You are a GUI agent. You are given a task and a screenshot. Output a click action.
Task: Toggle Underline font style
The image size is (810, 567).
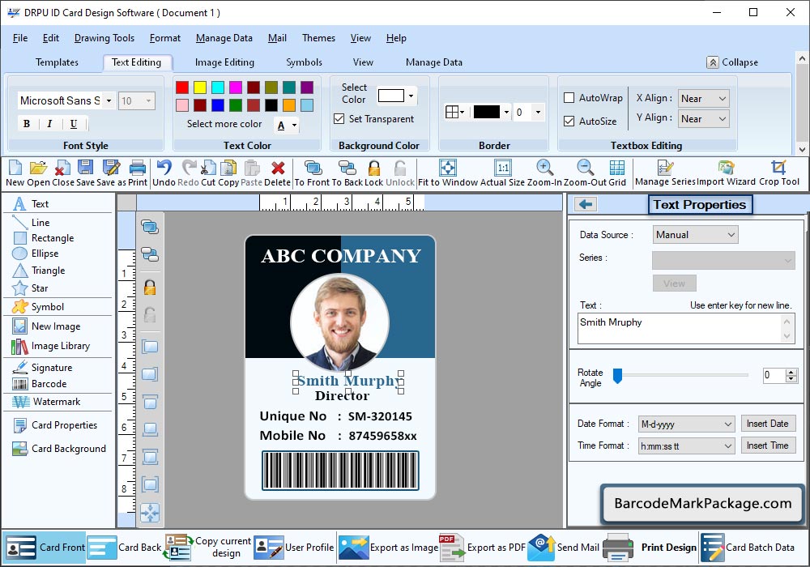(x=74, y=124)
